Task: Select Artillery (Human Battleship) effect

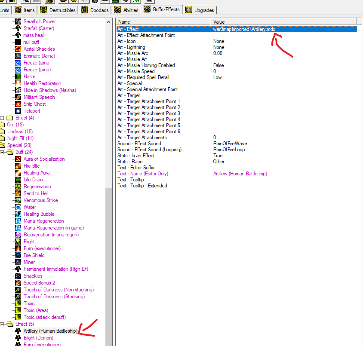Action: tap(50, 331)
